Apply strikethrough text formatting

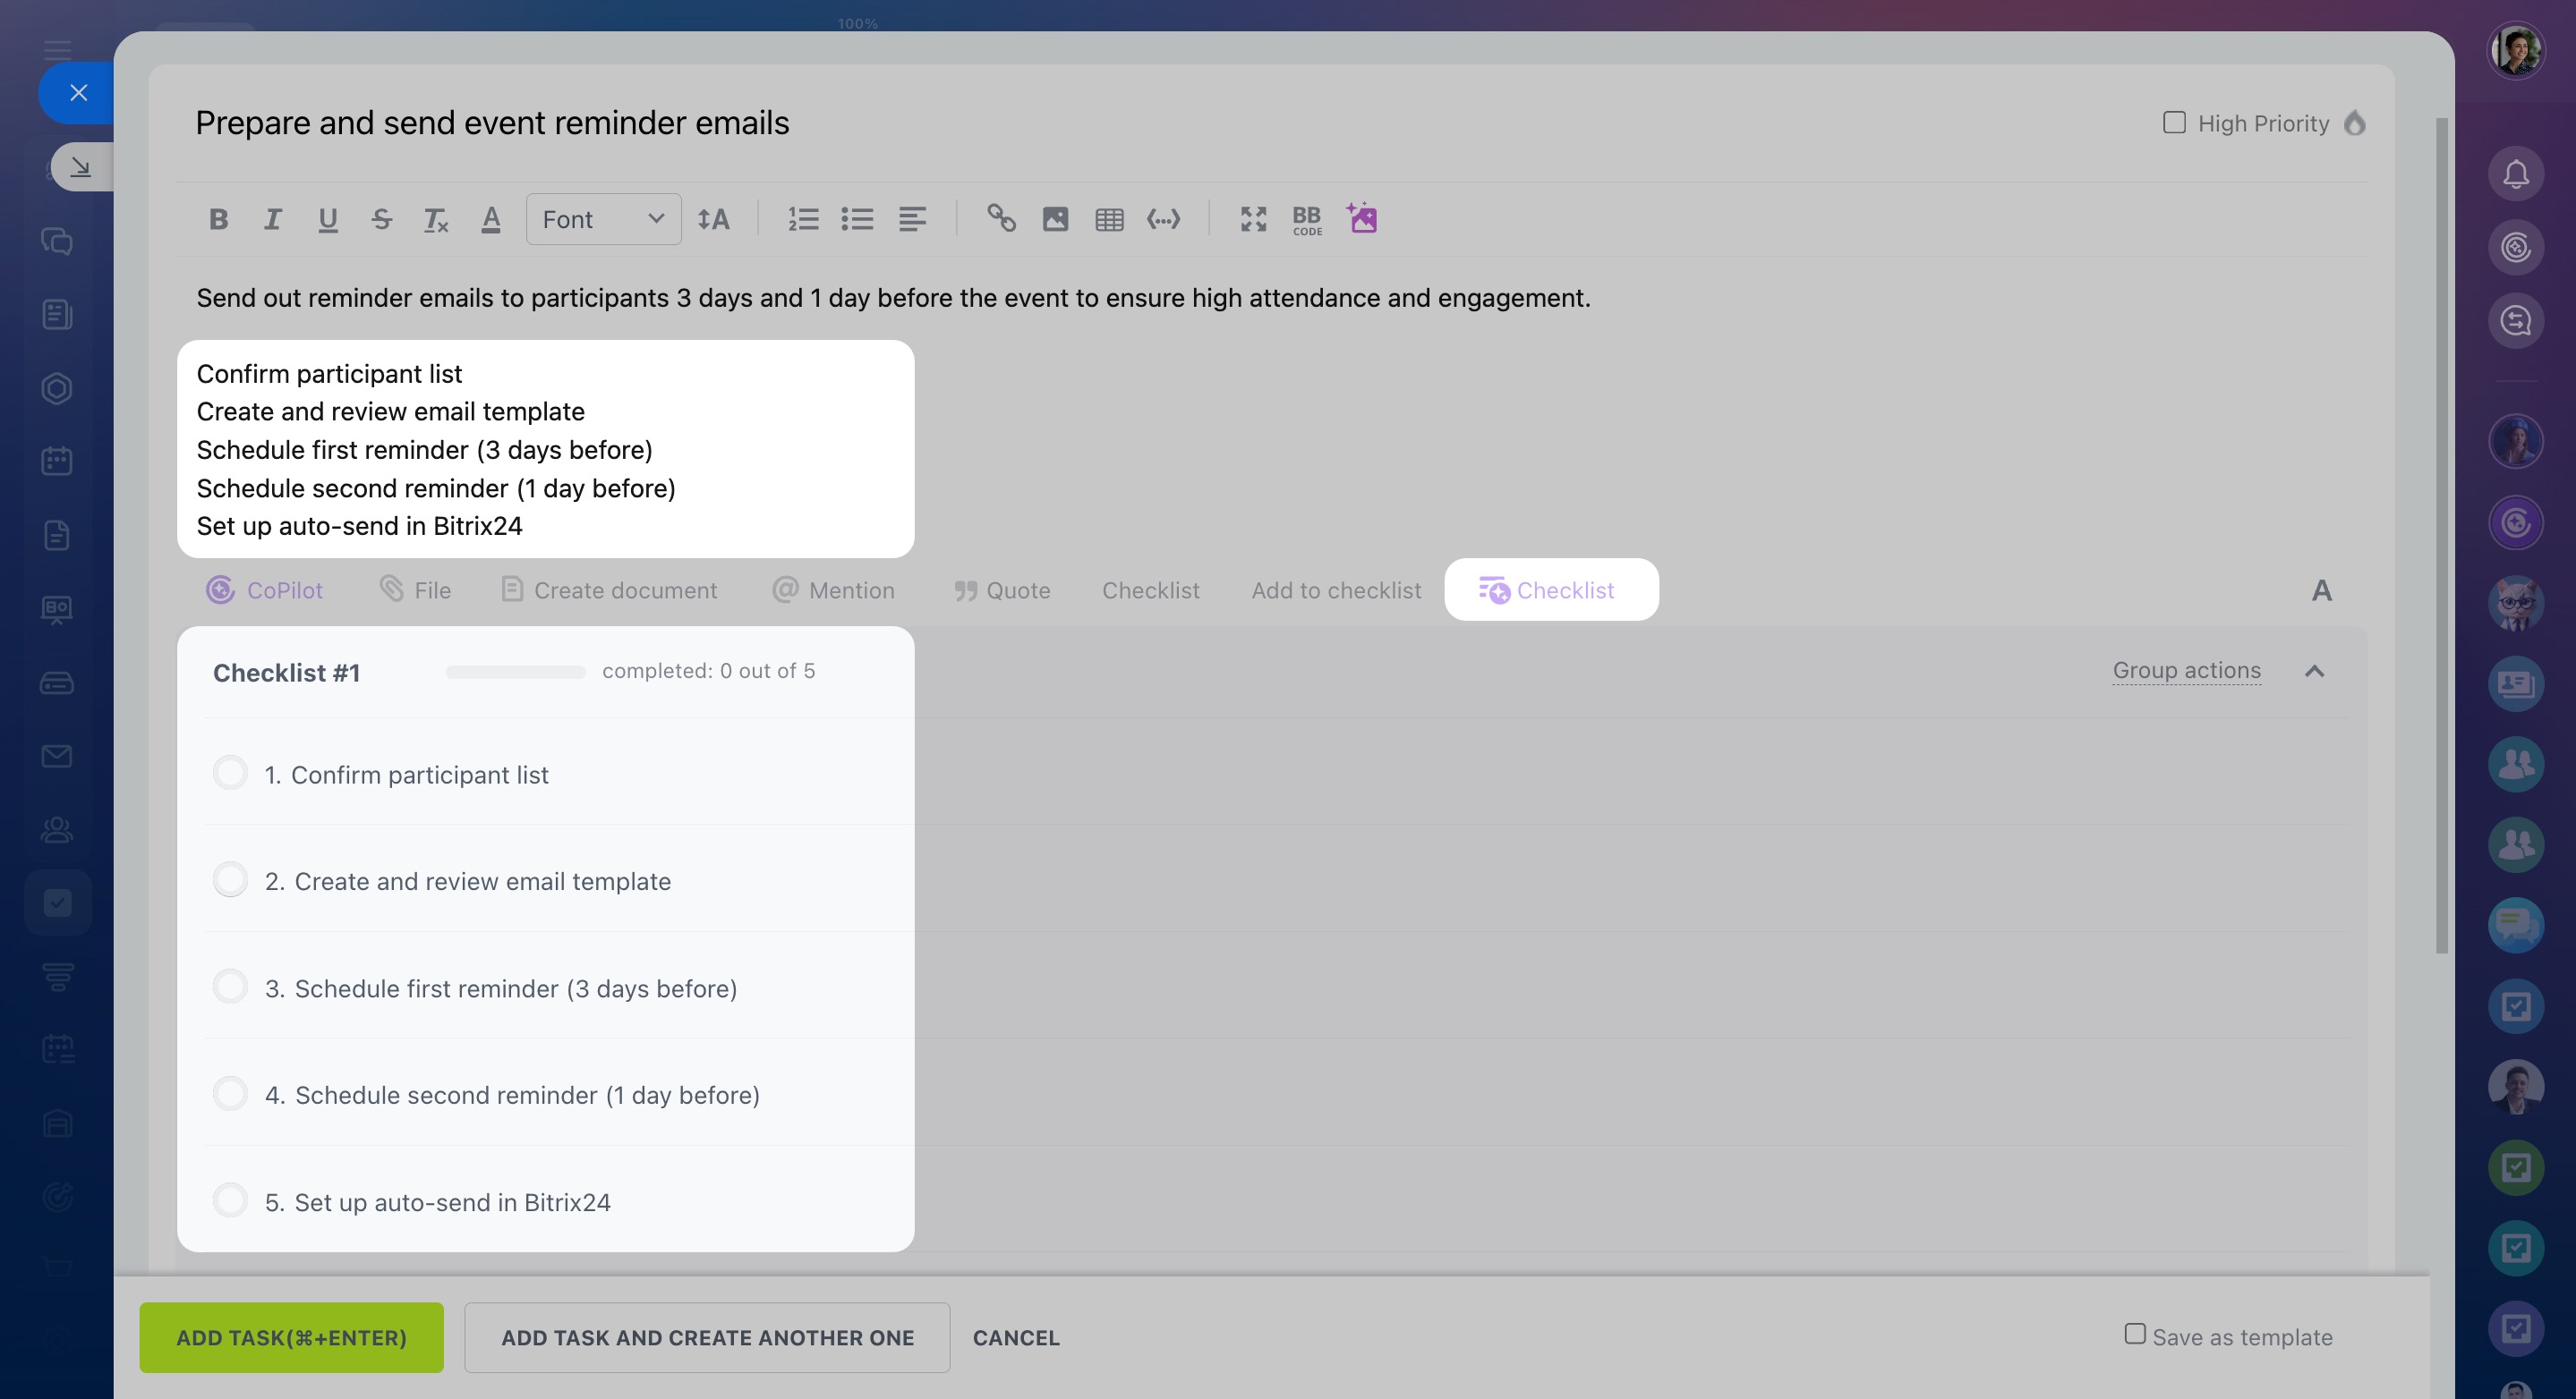(x=381, y=219)
